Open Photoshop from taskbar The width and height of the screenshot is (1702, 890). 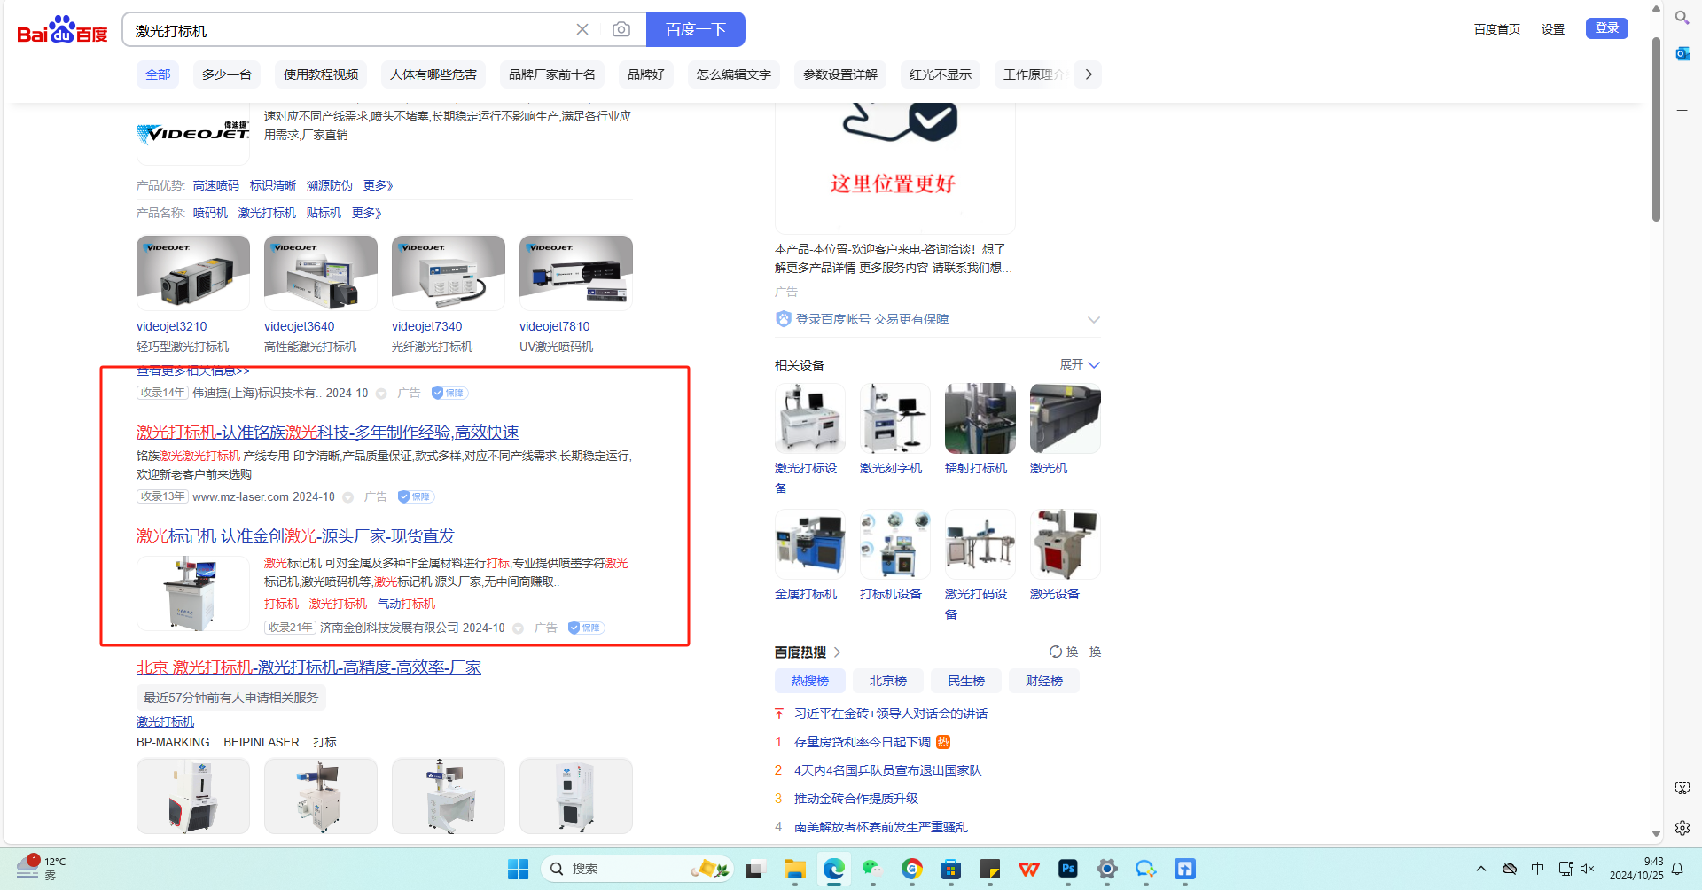[x=1068, y=869]
